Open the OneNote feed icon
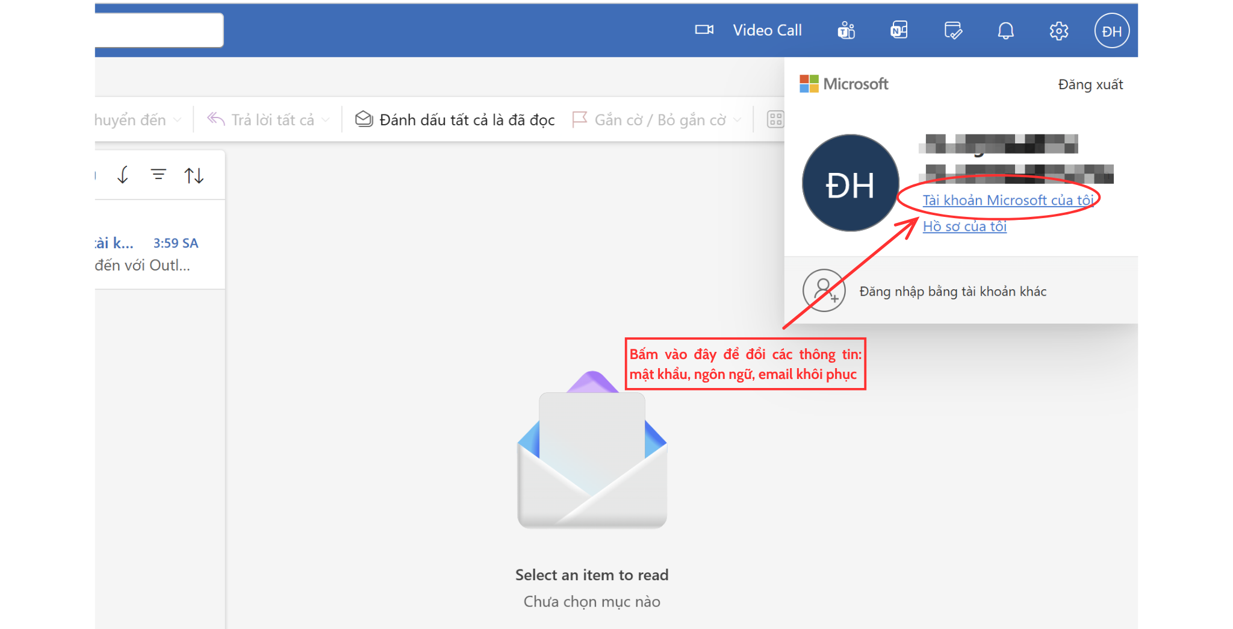 899,30
